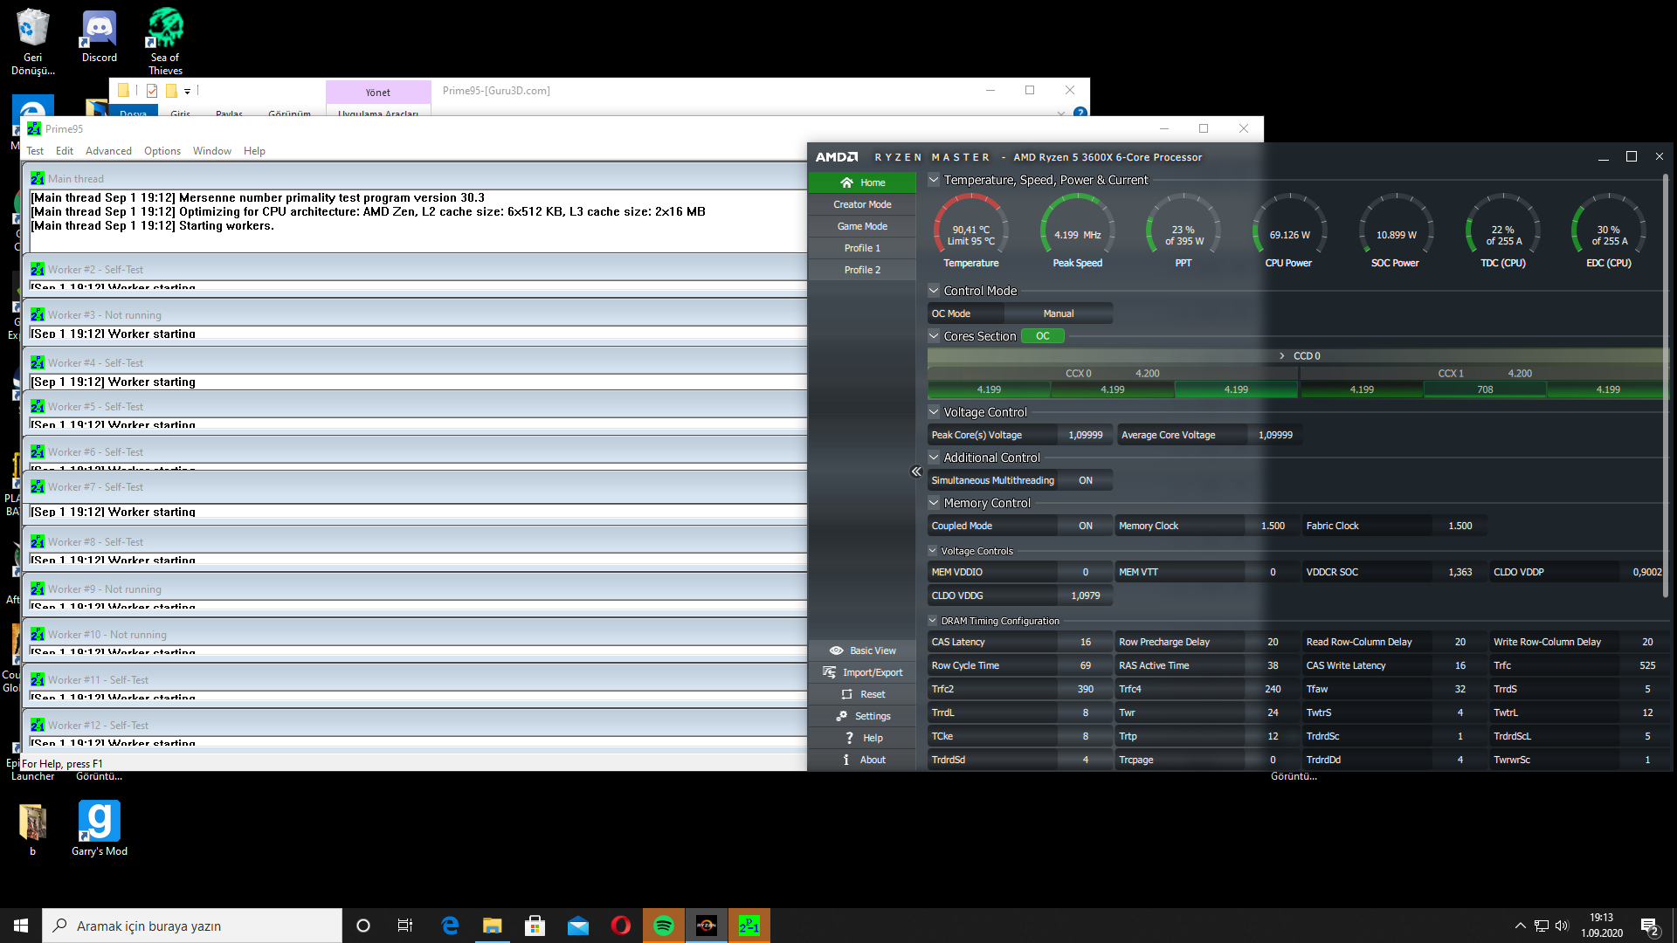Image resolution: width=1677 pixels, height=943 pixels.
Task: Collapse the Voltage Control section
Action: click(934, 412)
